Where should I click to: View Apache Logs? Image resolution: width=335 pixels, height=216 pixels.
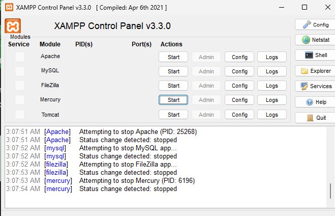(x=272, y=57)
